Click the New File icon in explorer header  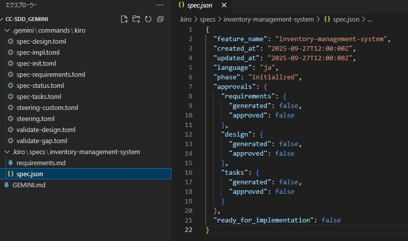[x=125, y=19]
